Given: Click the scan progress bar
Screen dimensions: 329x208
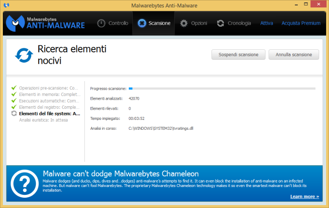Looking at the screenshot, I should tap(222, 88).
